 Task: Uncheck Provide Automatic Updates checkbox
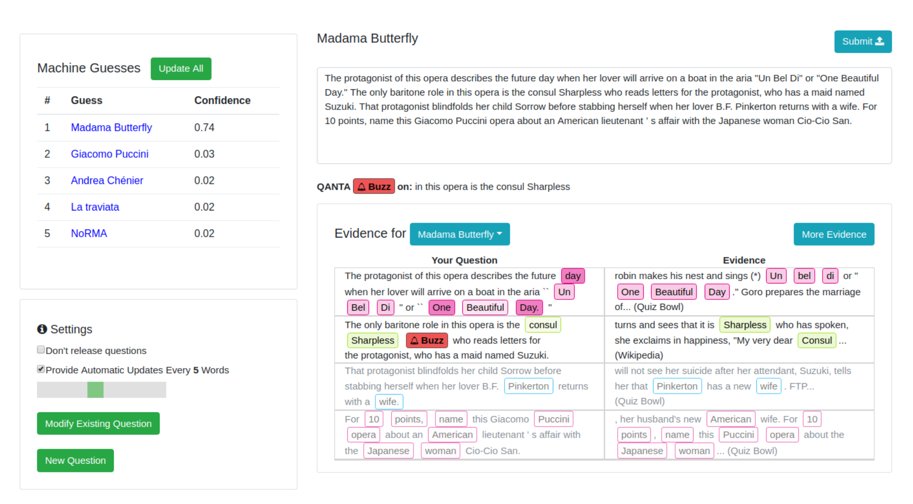coord(41,369)
